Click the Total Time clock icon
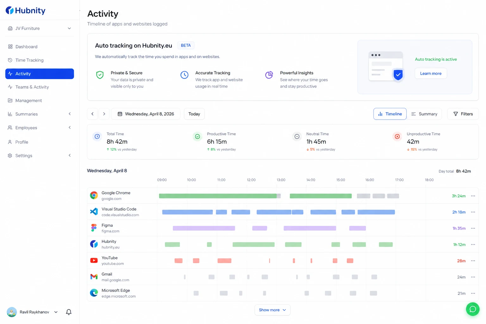The width and height of the screenshot is (486, 324). [97, 136]
